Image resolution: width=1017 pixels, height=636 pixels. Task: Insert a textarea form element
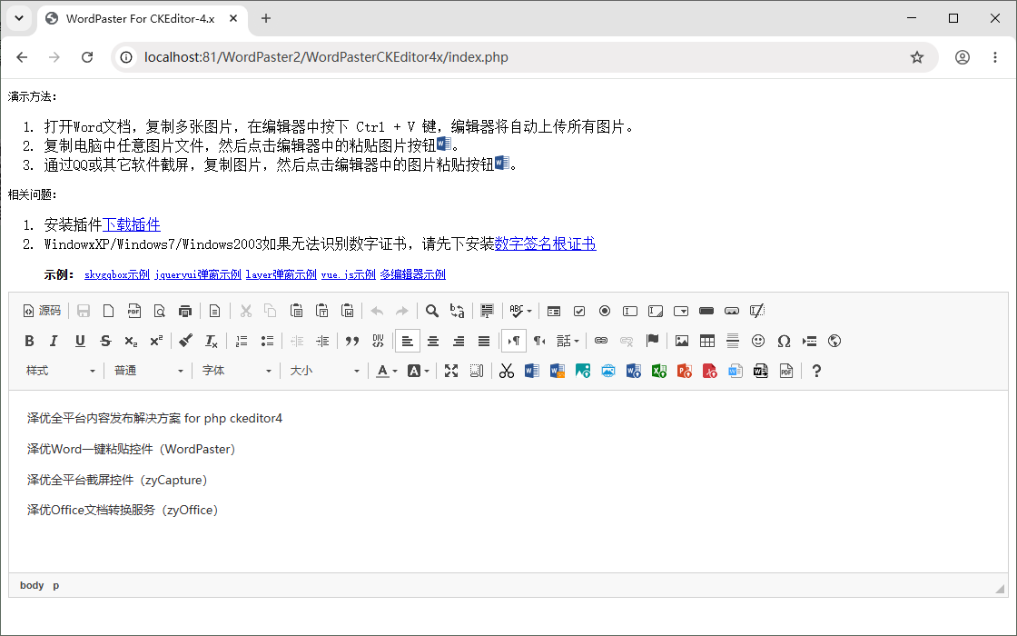(x=656, y=311)
